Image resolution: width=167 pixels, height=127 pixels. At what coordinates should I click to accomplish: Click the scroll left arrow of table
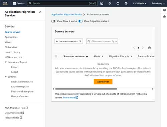point(53,89)
